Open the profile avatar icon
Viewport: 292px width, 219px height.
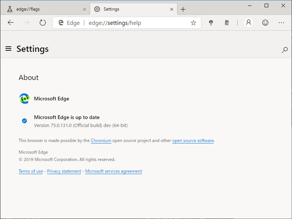[248, 23]
